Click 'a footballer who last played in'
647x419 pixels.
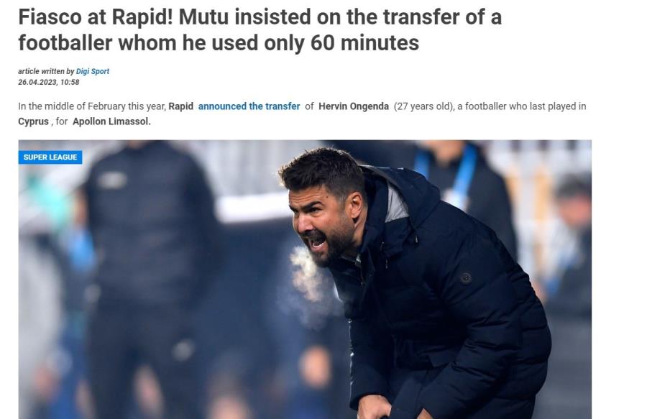click(522, 106)
